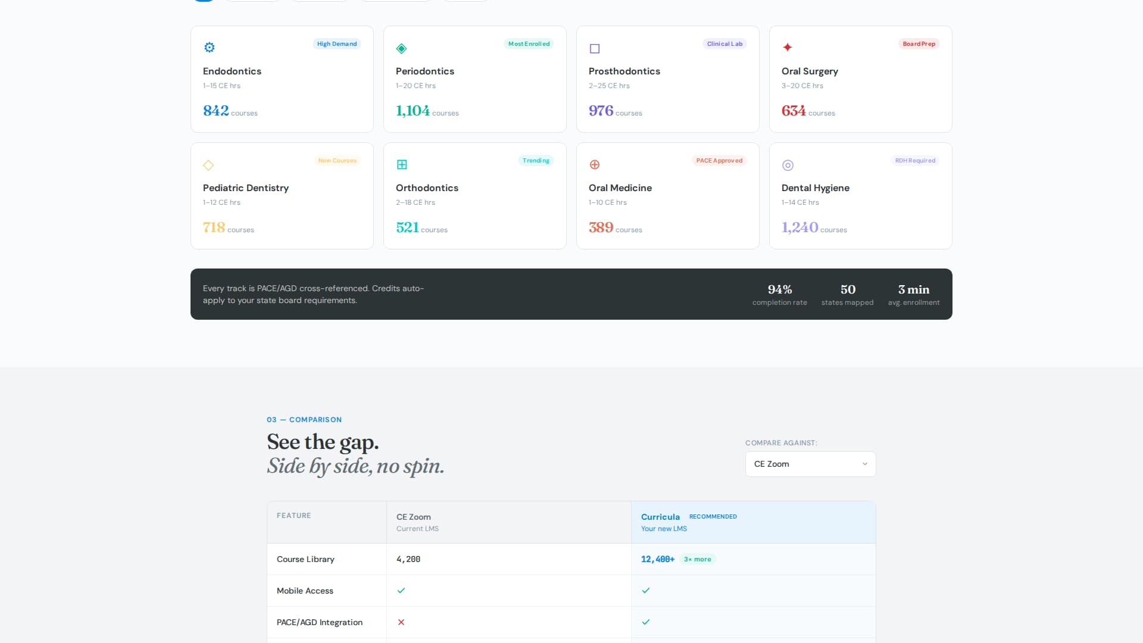Viewport: 1143px width, 643px height.
Task: Click the Board Prep badge
Action: (919, 43)
